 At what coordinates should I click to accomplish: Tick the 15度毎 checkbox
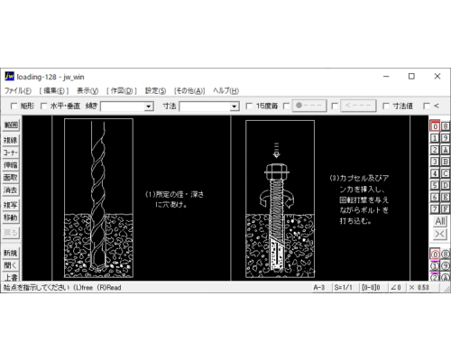(x=249, y=106)
